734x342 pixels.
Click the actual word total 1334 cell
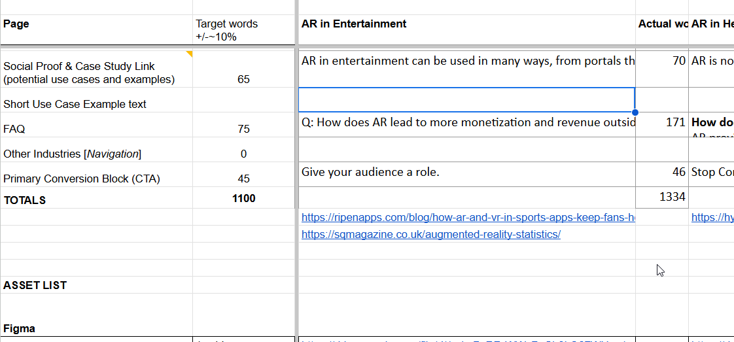click(662, 197)
